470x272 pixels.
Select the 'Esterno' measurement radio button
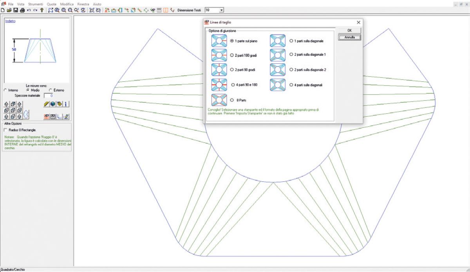[51, 90]
